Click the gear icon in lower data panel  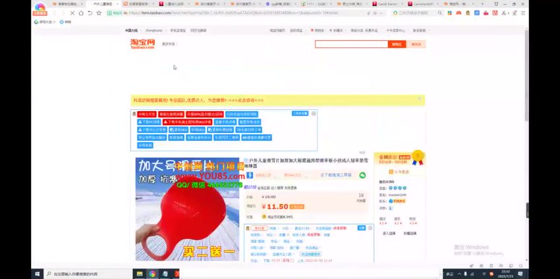pyautogui.click(x=370, y=228)
